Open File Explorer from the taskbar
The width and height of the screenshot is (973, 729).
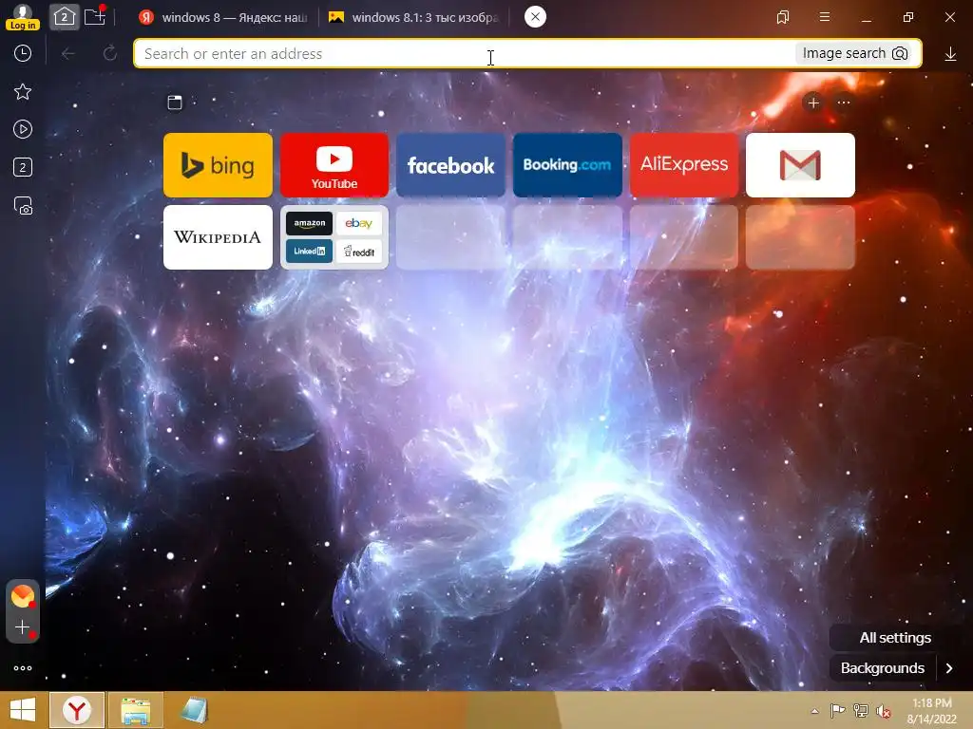coord(136,710)
